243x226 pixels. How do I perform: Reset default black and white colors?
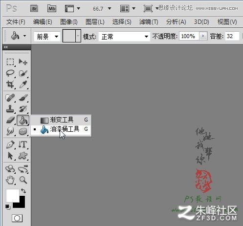pos(7,206)
